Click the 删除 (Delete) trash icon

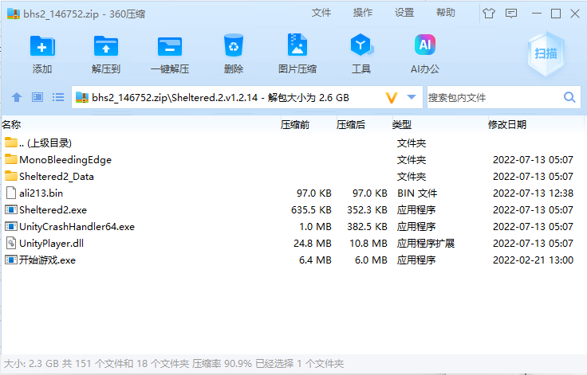[x=233, y=45]
